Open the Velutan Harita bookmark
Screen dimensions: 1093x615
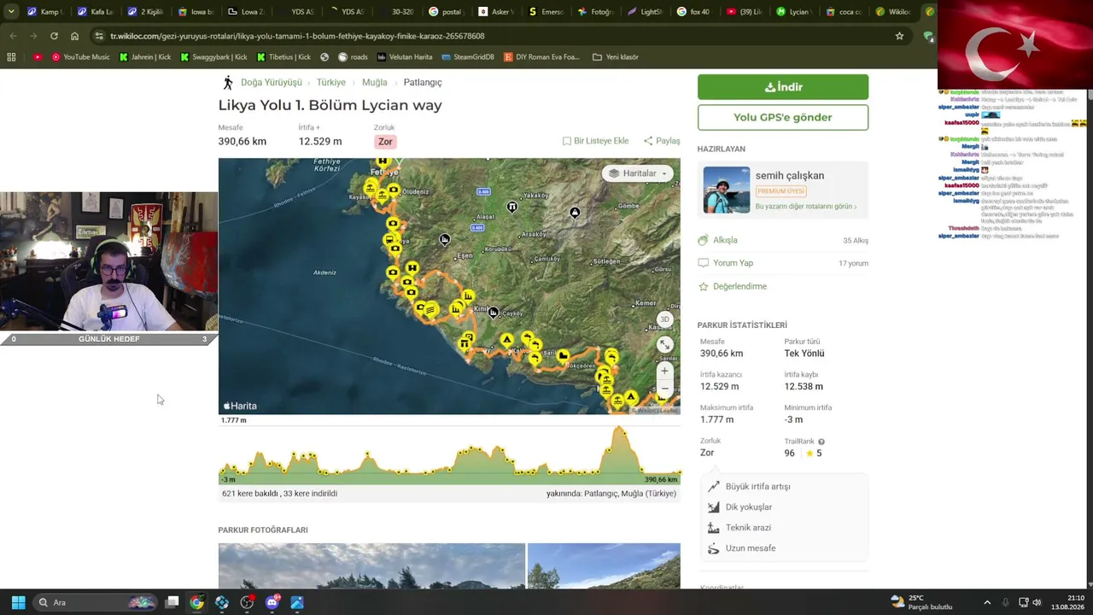405,57
